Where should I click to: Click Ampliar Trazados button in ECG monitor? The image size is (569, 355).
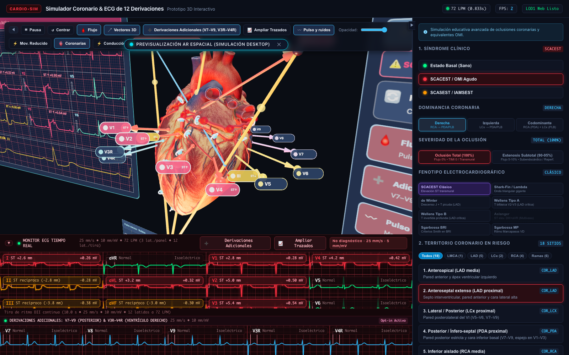tap(300, 243)
